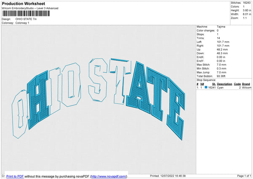Click the Total Bobbin value 93.36ft
Viewport: 253px width, 179px height.
[221, 76]
